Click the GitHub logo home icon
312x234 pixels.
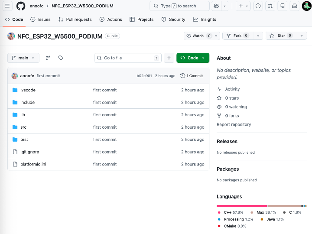pyautogui.click(x=21, y=6)
